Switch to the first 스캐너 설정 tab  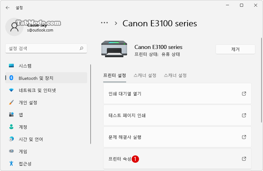pyautogui.click(x=145, y=76)
